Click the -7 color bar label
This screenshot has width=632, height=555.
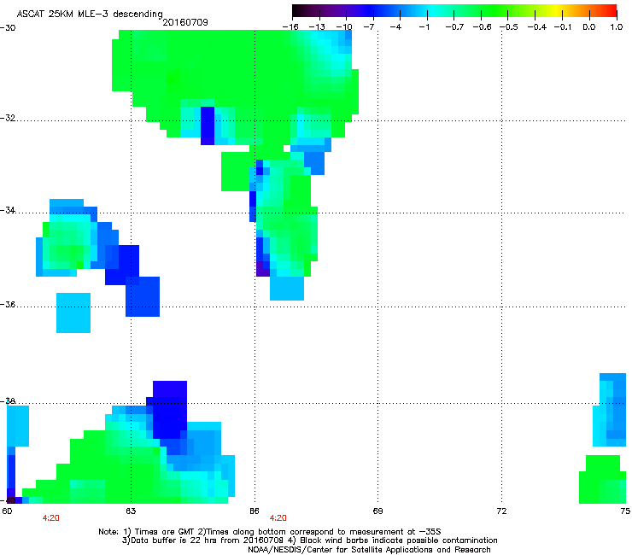tap(368, 27)
